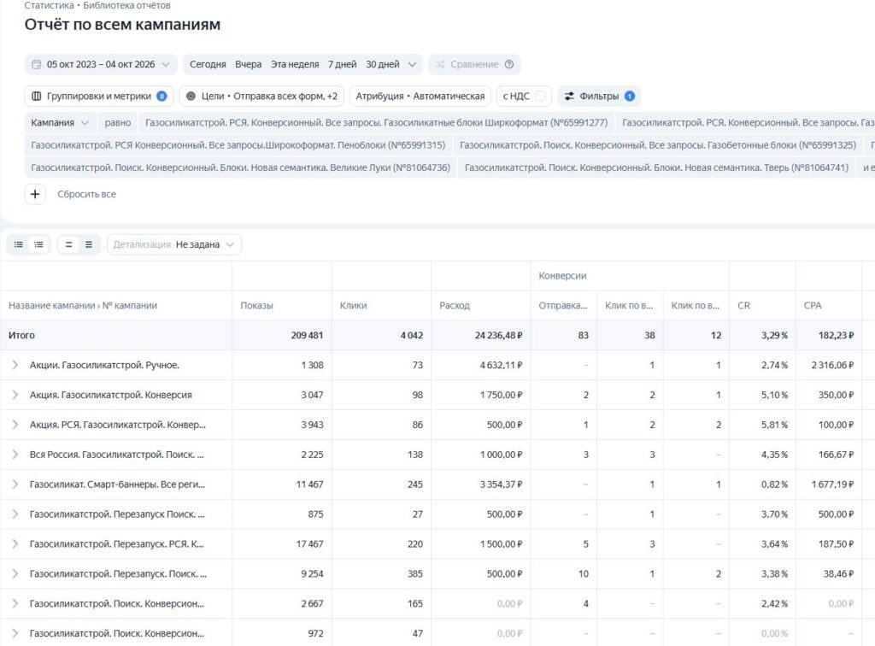
Task: Sort by the CPA column header
Action: click(x=813, y=305)
